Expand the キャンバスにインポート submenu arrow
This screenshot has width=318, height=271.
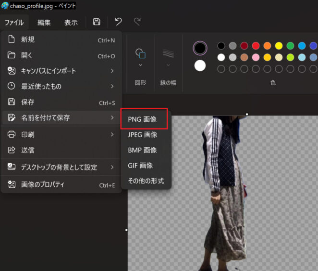tap(112, 71)
